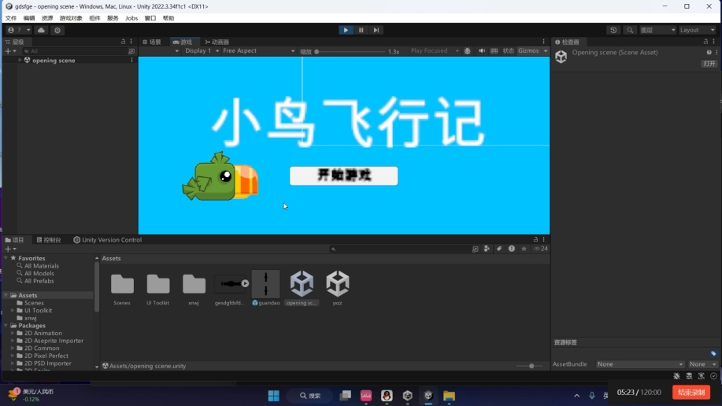Open the 资源 menu
Screen dimensions: 722x406
click(x=47, y=17)
